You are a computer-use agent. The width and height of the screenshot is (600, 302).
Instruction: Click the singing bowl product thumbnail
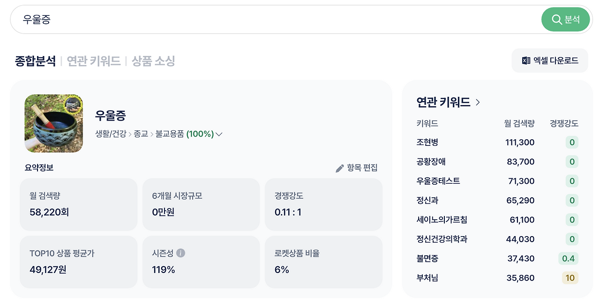pyautogui.click(x=53, y=123)
